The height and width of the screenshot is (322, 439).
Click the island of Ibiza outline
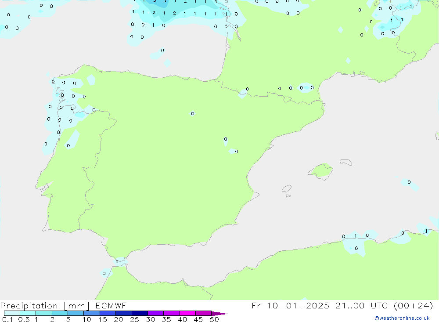coord(287,189)
